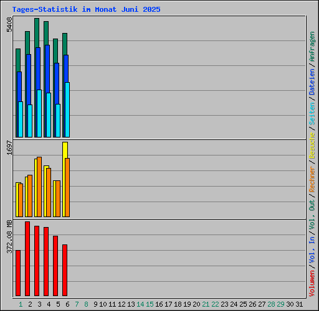Select the cyan Seiten bar for day 2

click(30, 121)
